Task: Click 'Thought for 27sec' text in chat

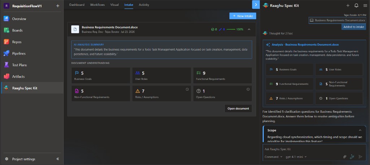Action: 281,34
